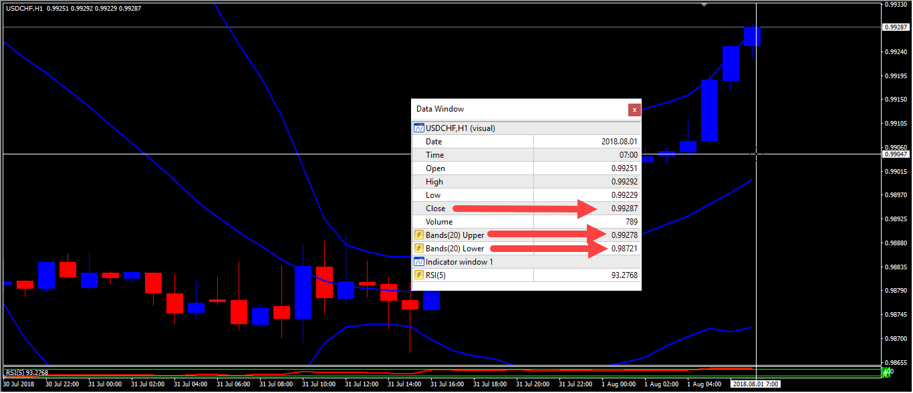Select the RSI(5) label in Data Window
The width and height of the screenshot is (913, 393).
pyautogui.click(x=436, y=275)
